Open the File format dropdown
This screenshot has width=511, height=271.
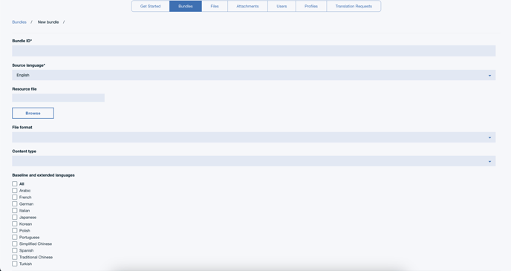[254, 137]
